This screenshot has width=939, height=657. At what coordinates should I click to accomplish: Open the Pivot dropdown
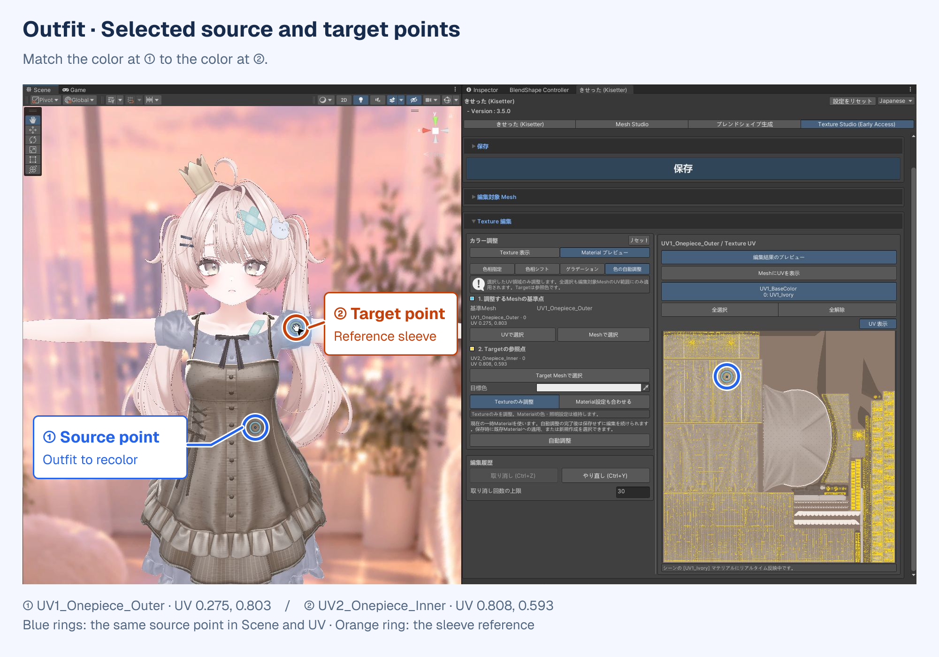(x=45, y=100)
